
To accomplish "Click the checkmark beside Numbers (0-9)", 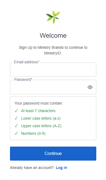I will point(16,133).
